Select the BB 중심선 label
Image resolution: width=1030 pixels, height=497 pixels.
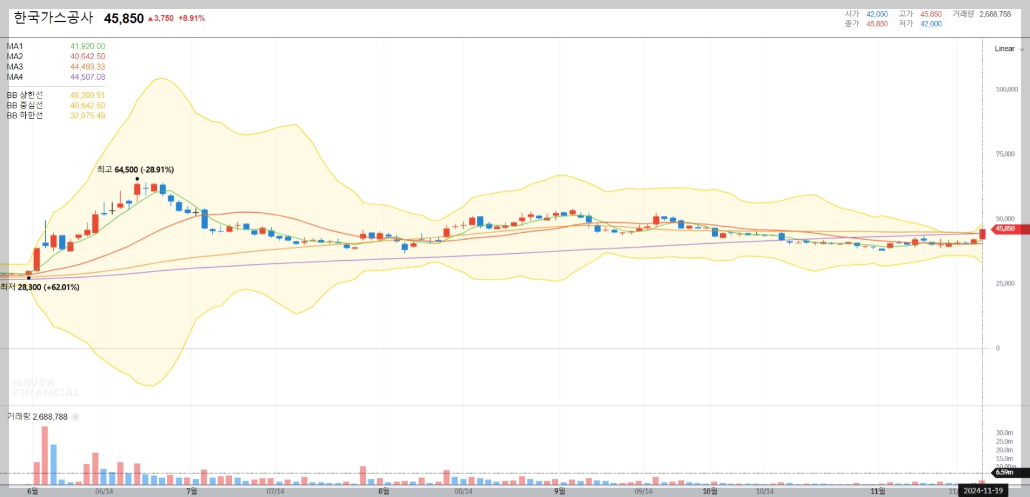pyautogui.click(x=25, y=105)
